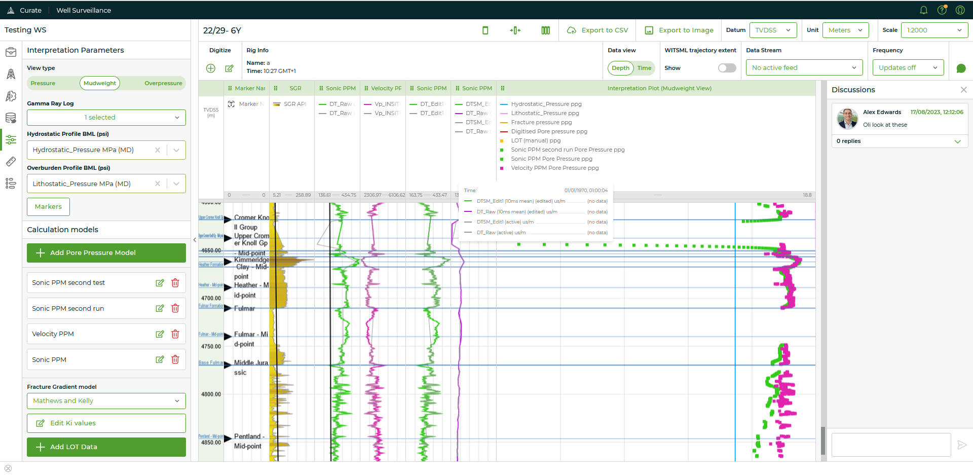Click the Markers button

48,207
